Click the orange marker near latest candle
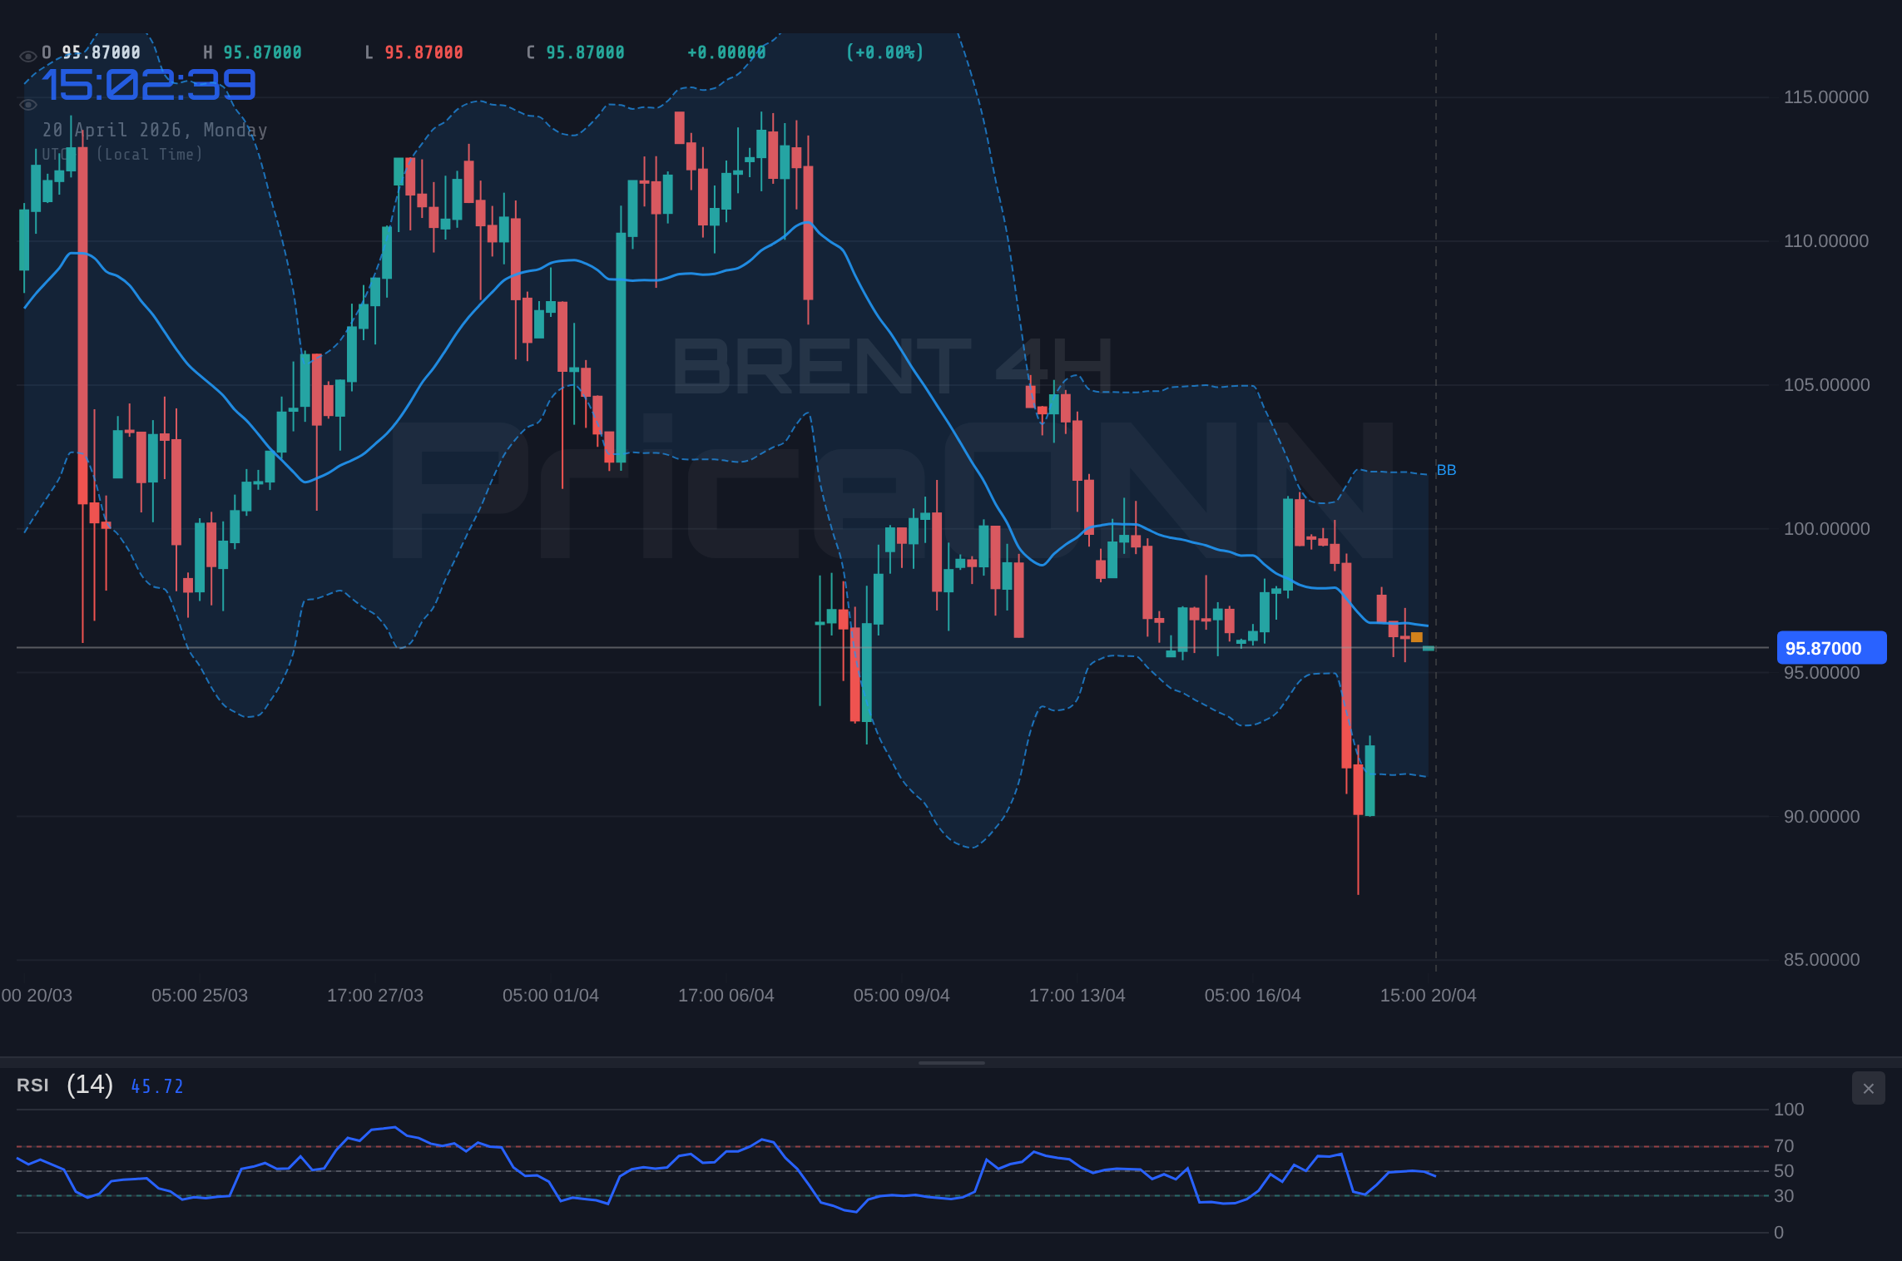 coord(1417,637)
